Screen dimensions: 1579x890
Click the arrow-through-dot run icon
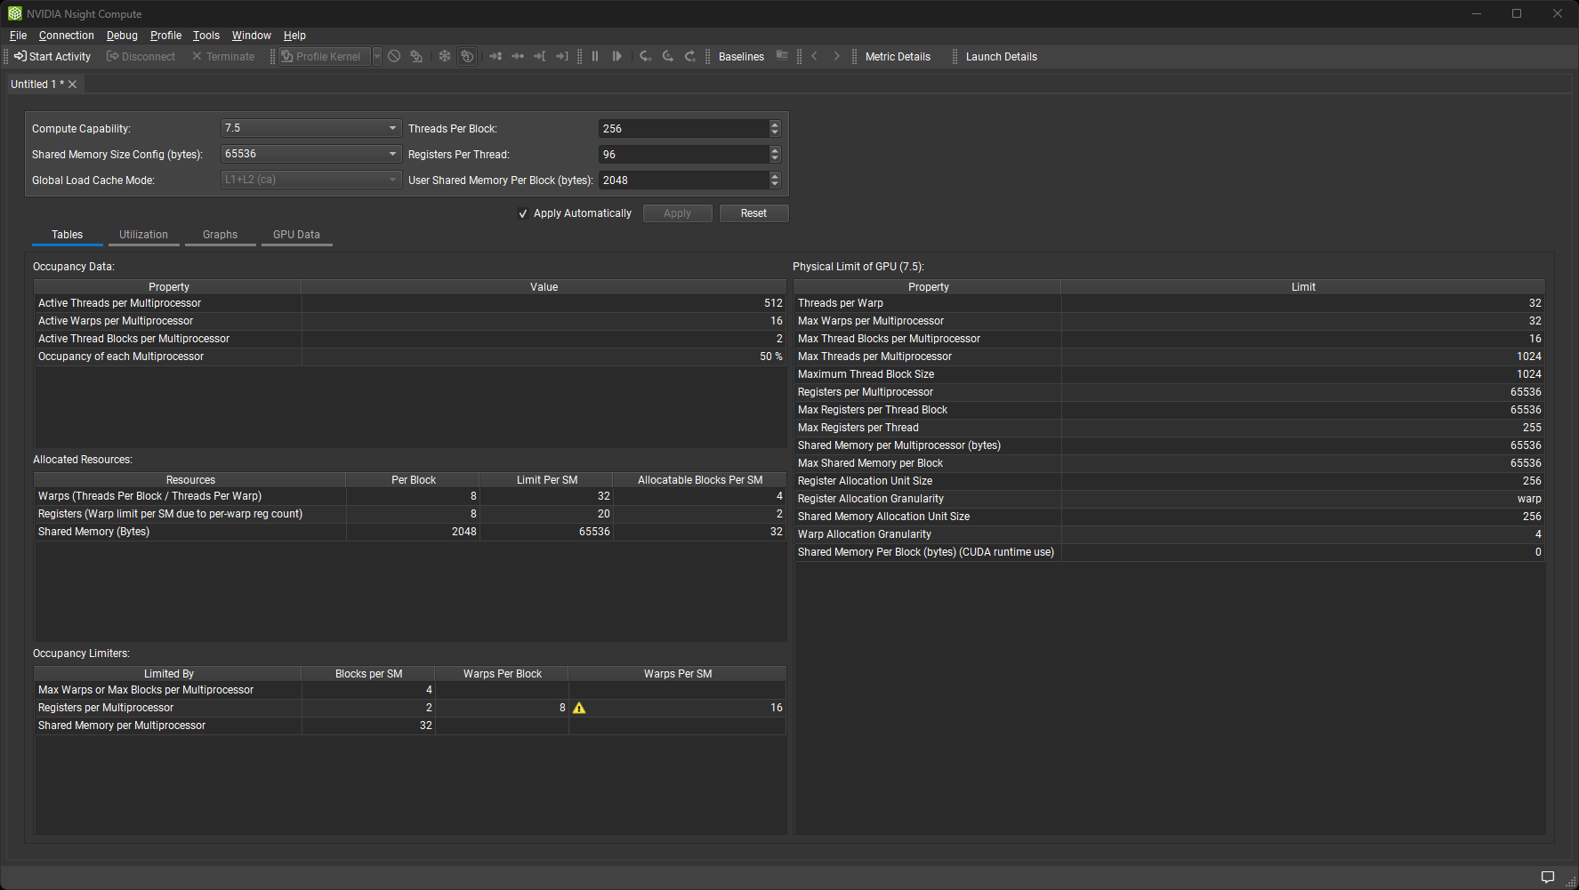pos(518,57)
